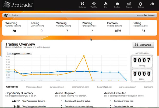Screen dimensions: 159x108
Task: Switch to the Suggested chart tab
Action: [15, 54]
